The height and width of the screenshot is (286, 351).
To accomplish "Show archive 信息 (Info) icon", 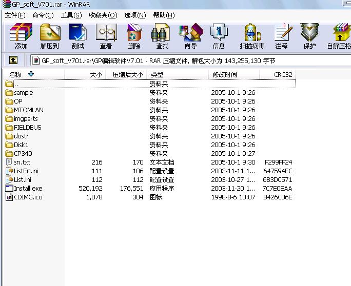I will point(219,36).
